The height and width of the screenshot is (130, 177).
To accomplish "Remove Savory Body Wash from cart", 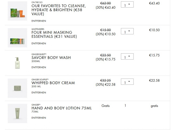I will pos(39,67).
